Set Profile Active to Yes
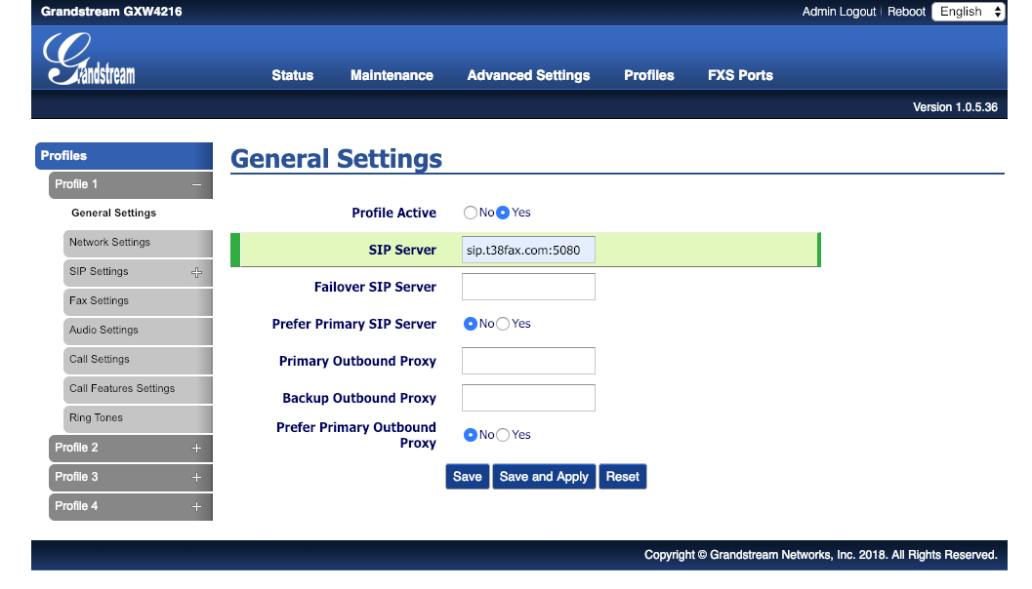 (x=503, y=213)
